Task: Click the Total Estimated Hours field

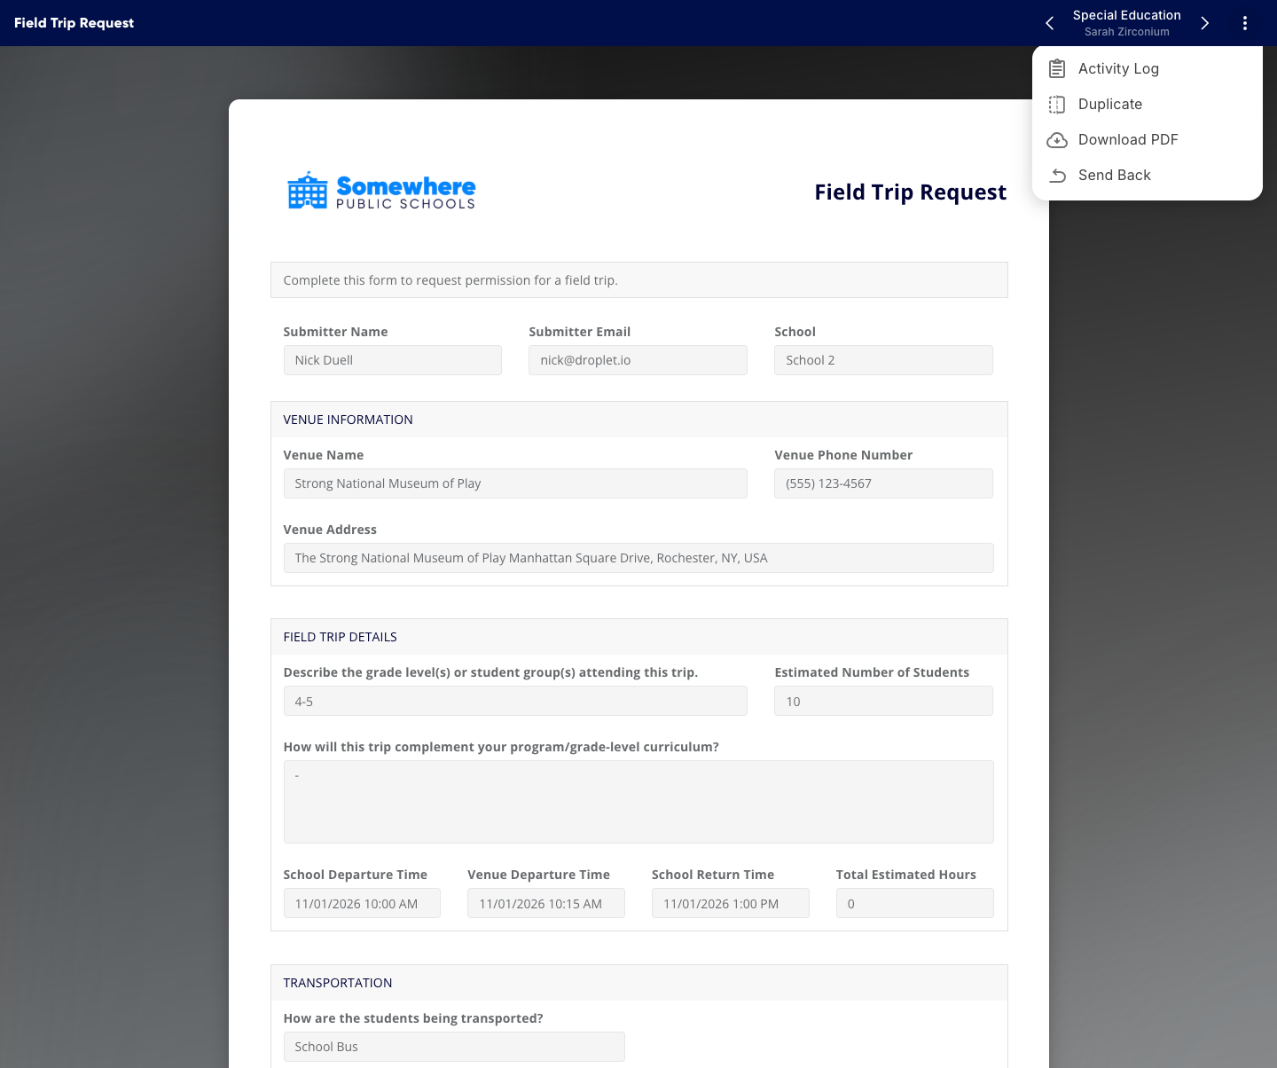Action: pos(915,903)
